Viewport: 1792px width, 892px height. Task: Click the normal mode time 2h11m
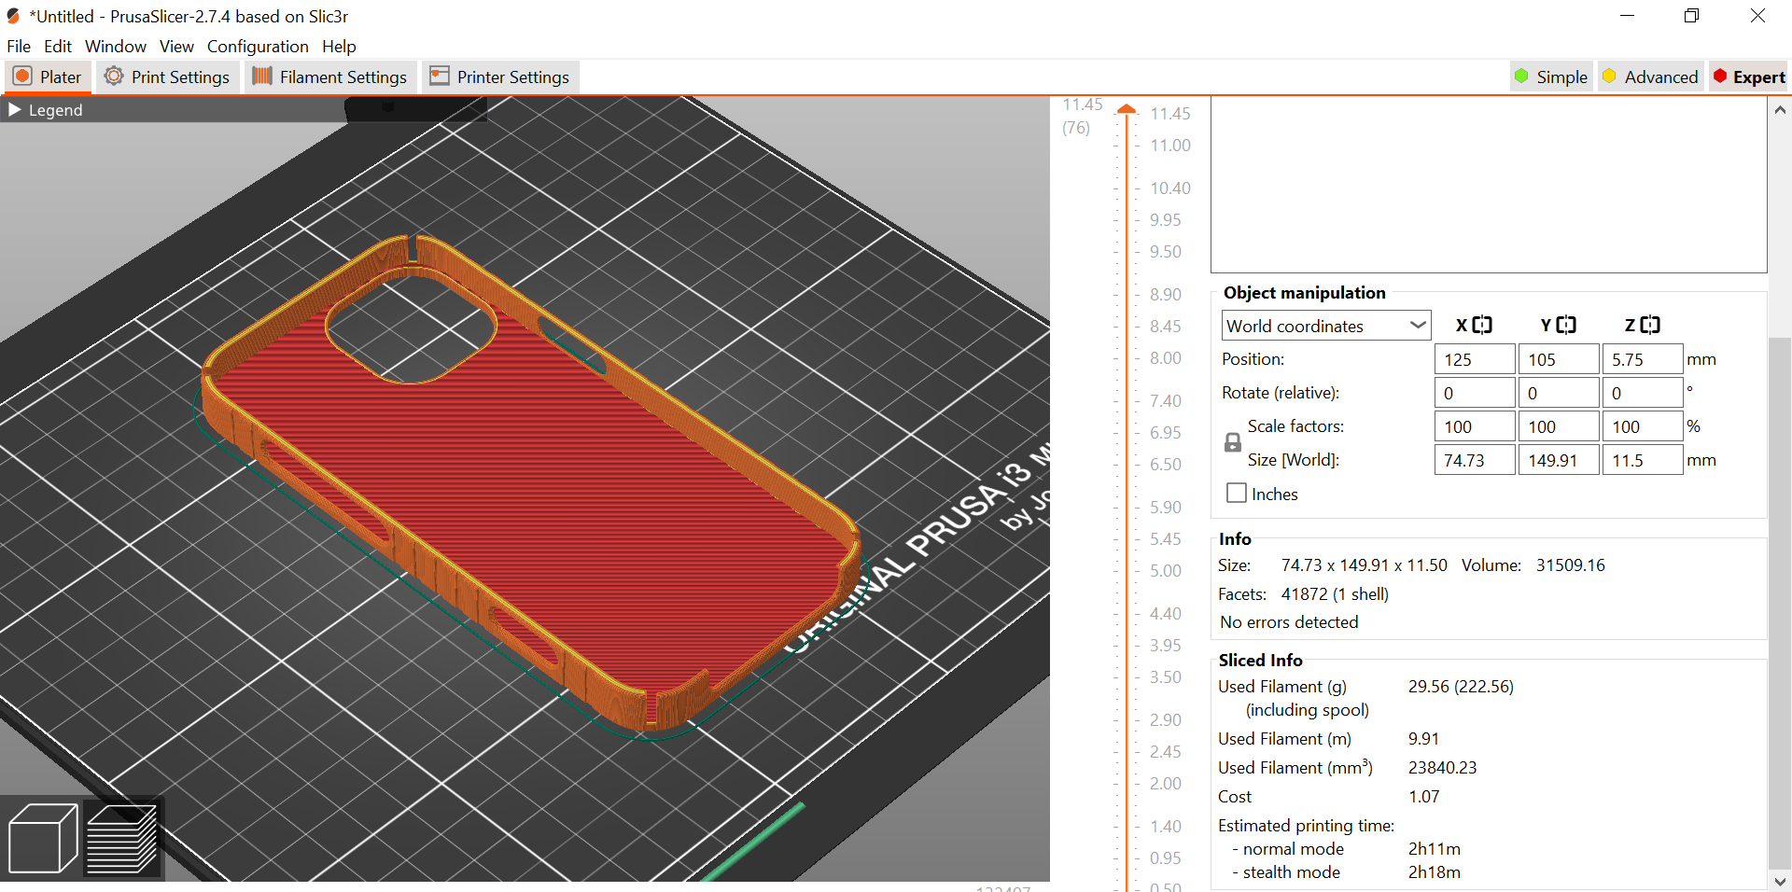click(1435, 849)
